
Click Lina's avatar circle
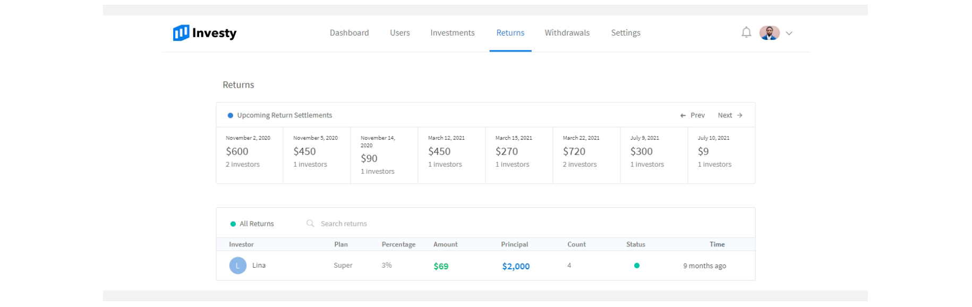click(237, 266)
